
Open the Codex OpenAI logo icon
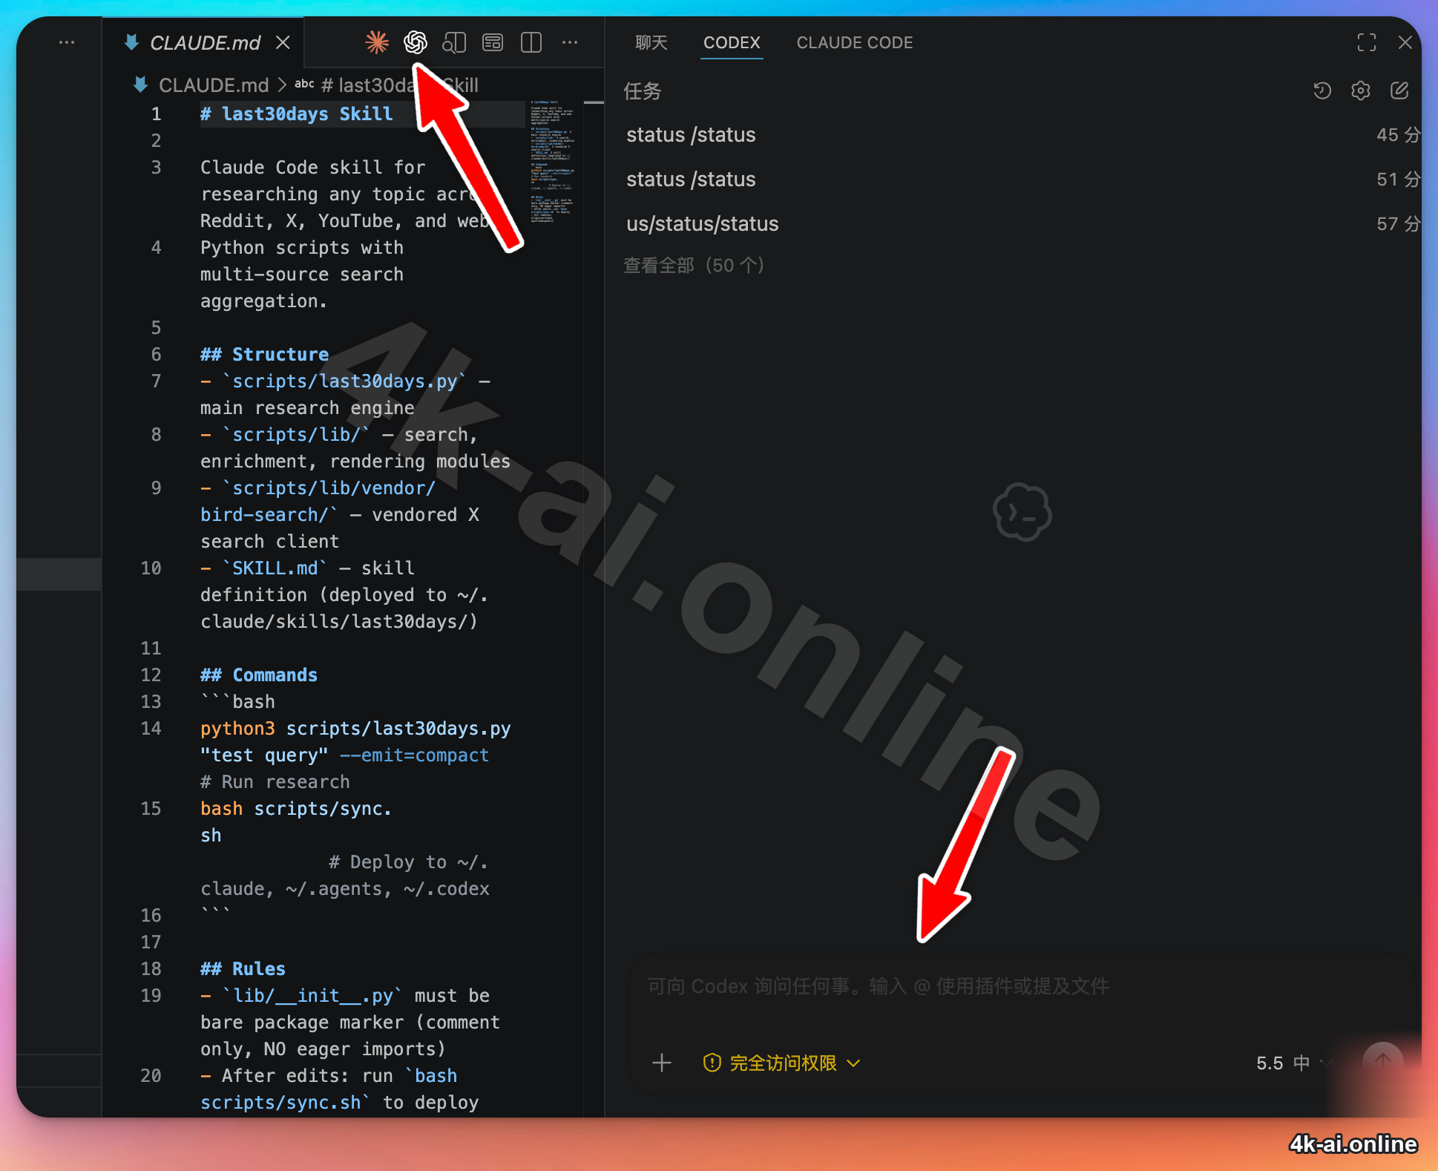pos(416,42)
